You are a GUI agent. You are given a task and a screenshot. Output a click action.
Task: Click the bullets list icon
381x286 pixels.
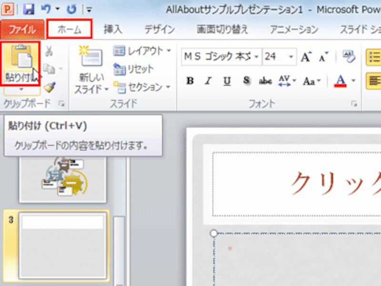[x=374, y=57]
